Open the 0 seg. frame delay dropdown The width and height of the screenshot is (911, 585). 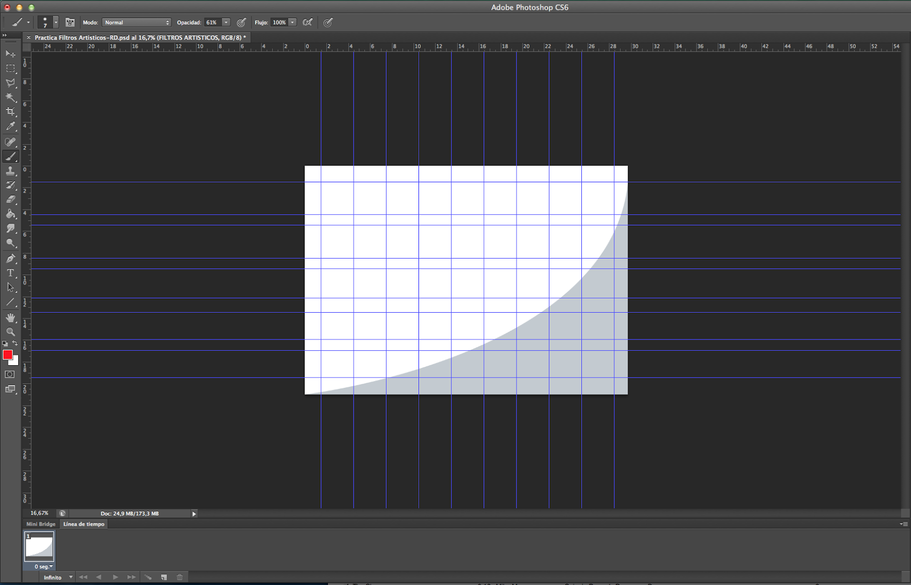click(44, 566)
